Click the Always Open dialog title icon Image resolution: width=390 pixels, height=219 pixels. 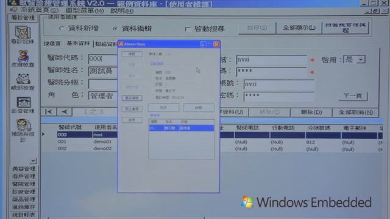coord(121,44)
